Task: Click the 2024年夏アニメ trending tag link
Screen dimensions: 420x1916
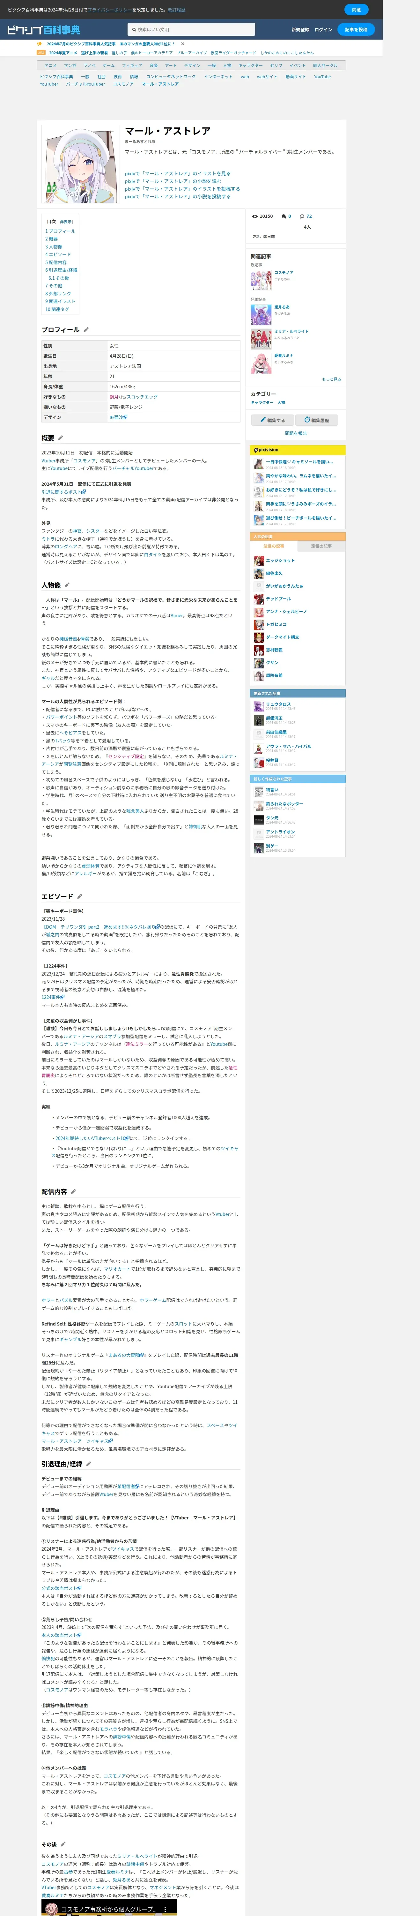Action: point(63,53)
